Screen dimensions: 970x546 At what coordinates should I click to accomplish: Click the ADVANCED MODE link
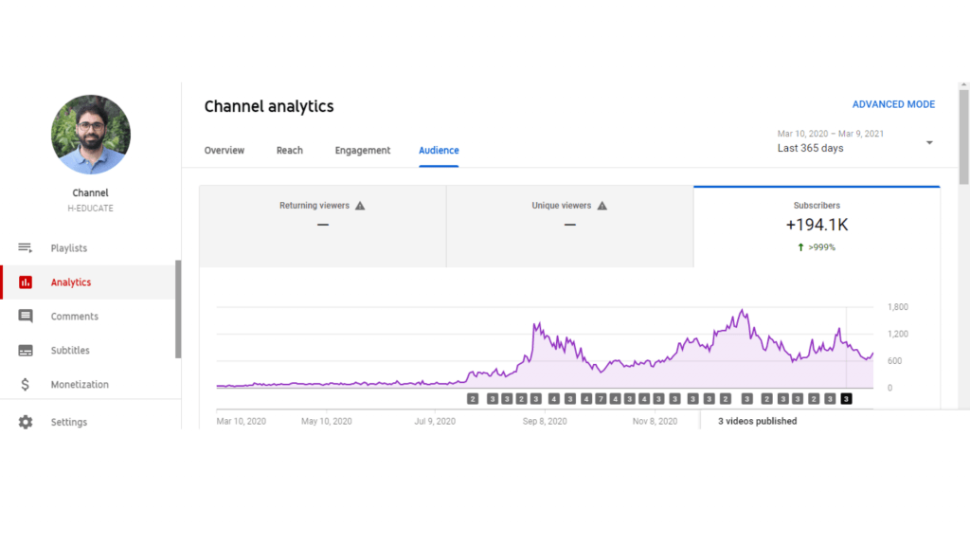[893, 104]
